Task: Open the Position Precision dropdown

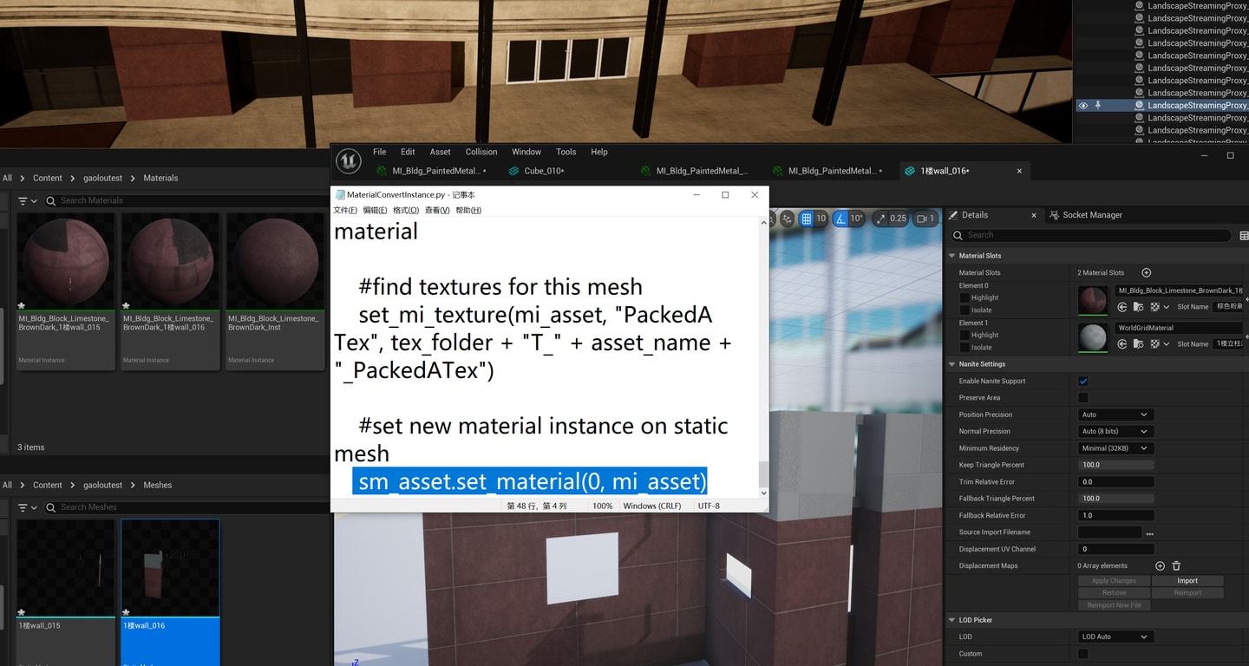Action: [x=1115, y=415]
